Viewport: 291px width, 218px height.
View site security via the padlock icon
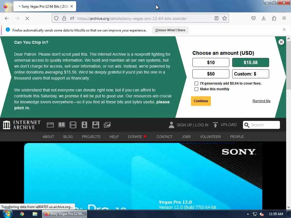(64, 18)
